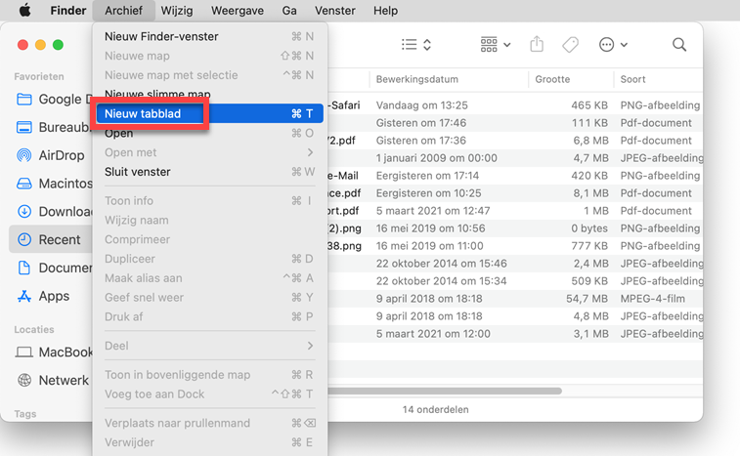Screen dimensions: 740x456
Task: Select row dated Gisteren om 17:46
Action: coord(515,123)
